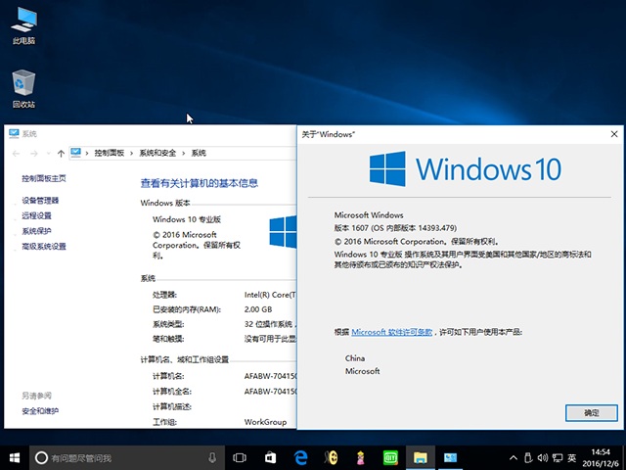This screenshot has width=626, height=470.
Task: Expand the breadcrumb arrow after 系统和安全
Action: (185, 153)
